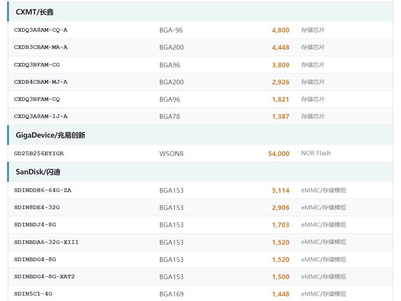
Task: Click quantity 1,520 in SDINBDA6-32G-XII1 row
Action: 281,242
